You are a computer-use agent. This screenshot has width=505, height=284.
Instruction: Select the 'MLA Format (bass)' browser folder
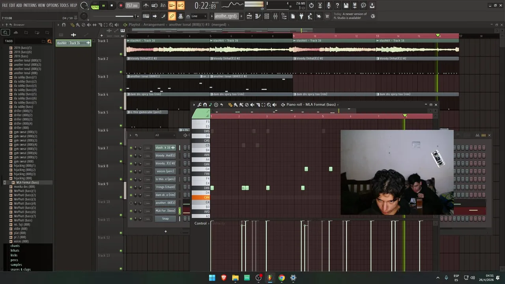click(x=27, y=183)
